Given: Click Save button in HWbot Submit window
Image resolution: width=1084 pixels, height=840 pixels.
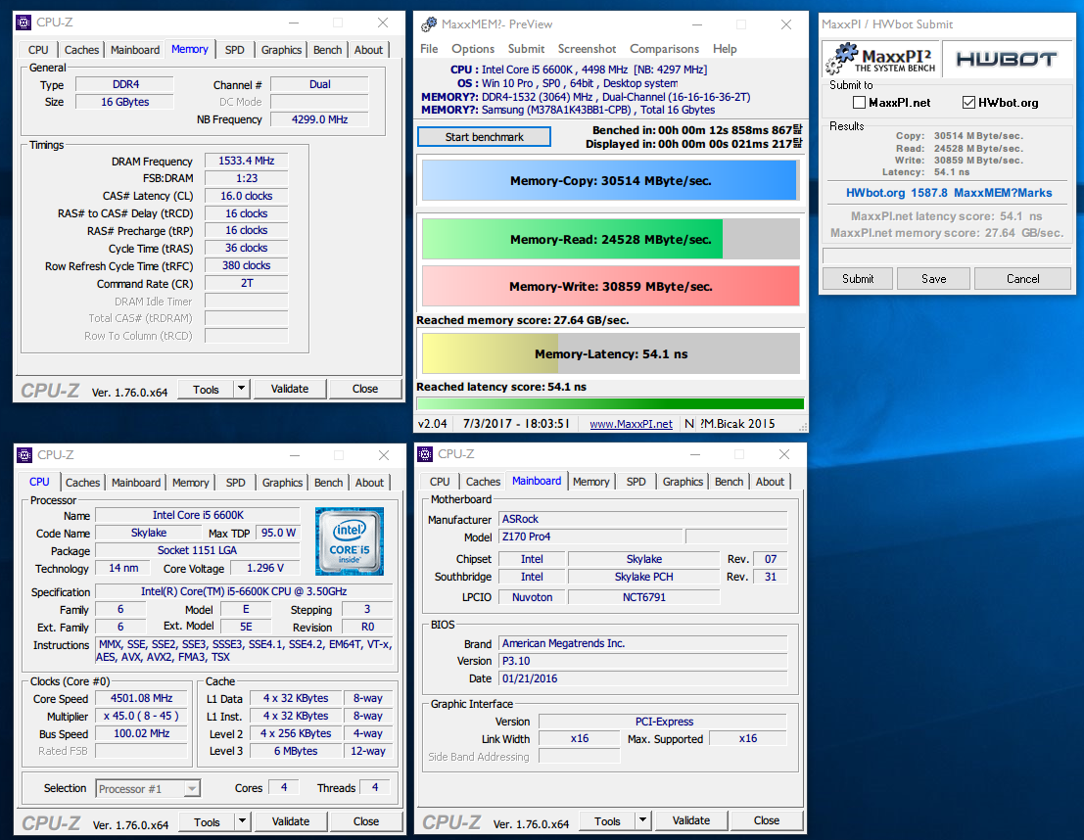Looking at the screenshot, I should (933, 279).
